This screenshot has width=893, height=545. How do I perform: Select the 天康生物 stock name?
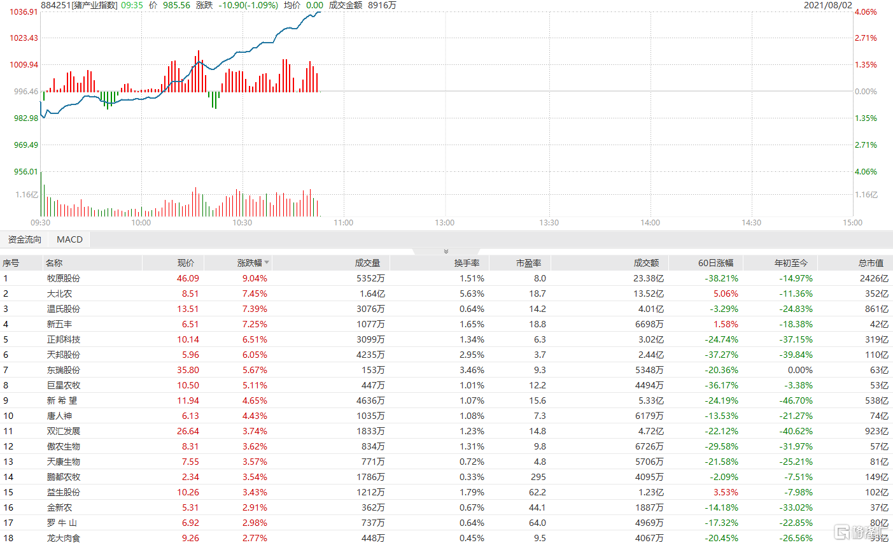coord(64,462)
